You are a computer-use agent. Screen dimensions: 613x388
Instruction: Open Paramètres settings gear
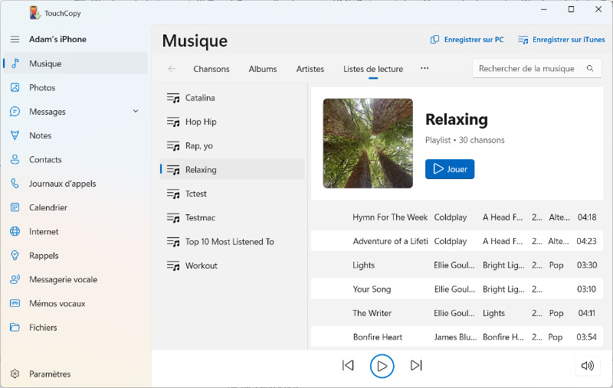[50, 374]
